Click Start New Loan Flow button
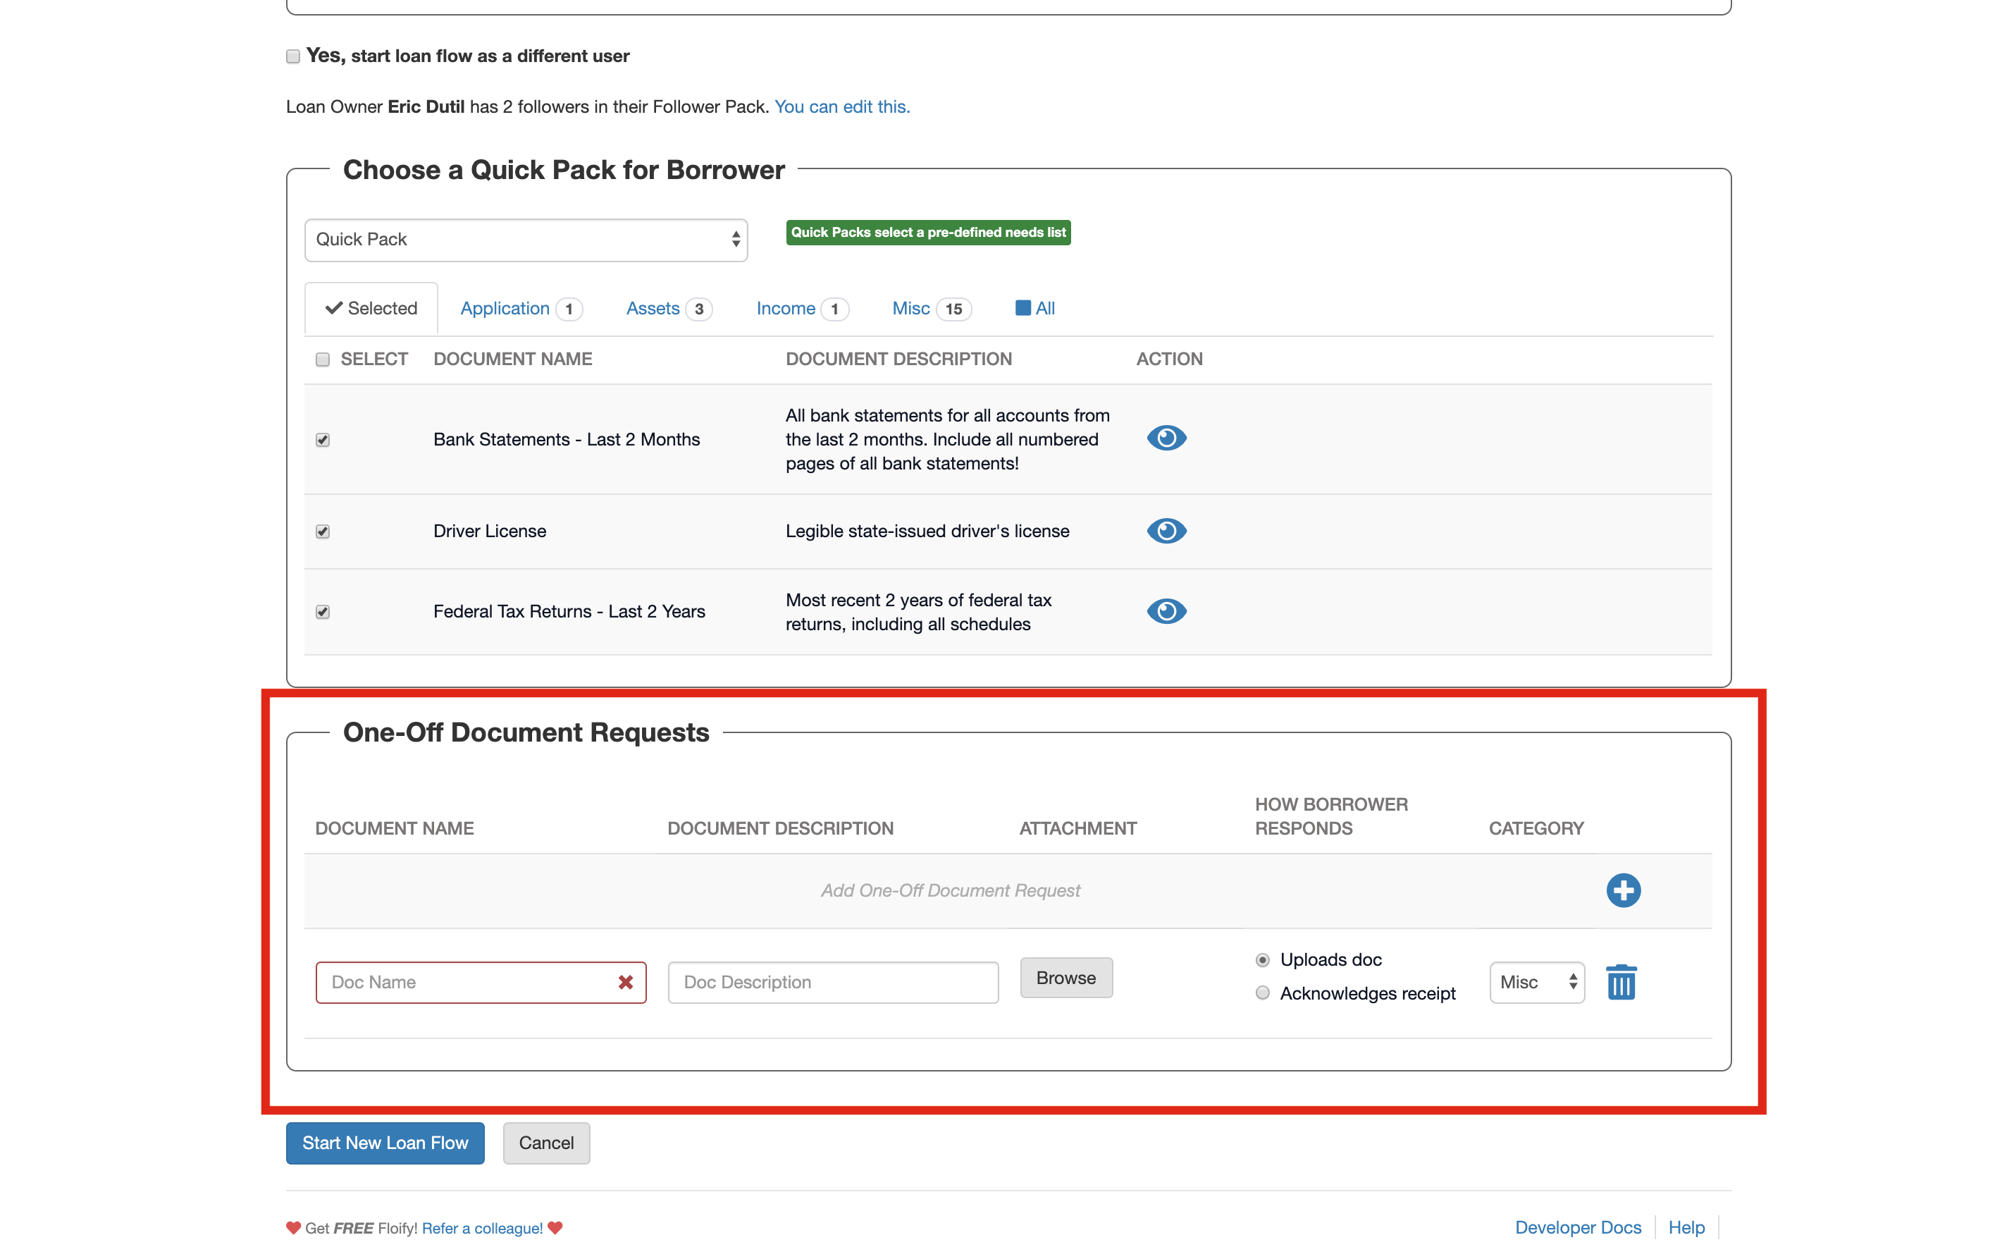This screenshot has height=1259, width=2014. click(385, 1143)
